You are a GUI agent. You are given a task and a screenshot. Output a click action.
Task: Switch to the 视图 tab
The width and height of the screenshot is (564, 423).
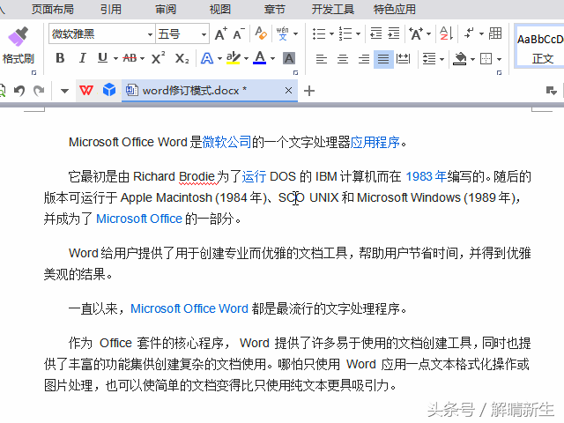point(220,9)
